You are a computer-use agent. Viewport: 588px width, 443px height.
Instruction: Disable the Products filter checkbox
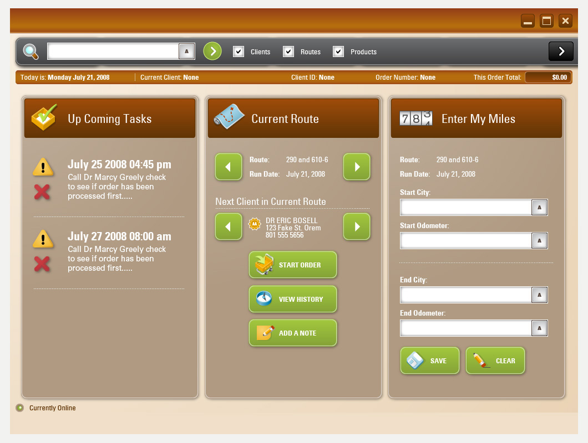338,51
